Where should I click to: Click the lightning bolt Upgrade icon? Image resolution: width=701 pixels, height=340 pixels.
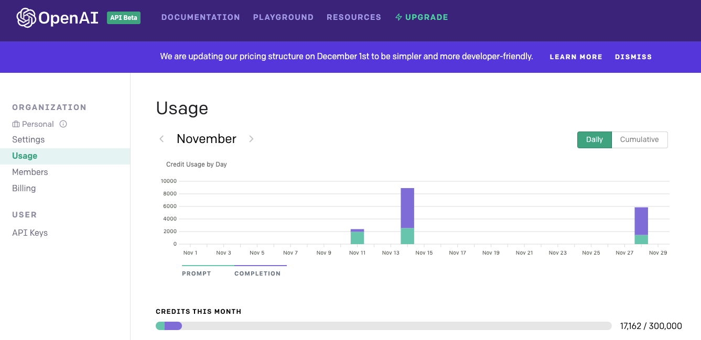pos(398,17)
